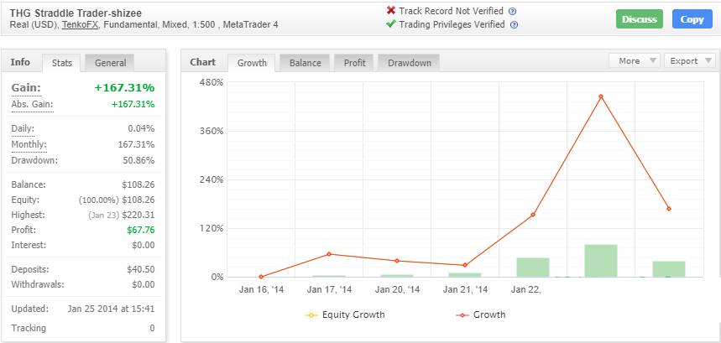Click the Abs. Gain label

[x=32, y=104]
